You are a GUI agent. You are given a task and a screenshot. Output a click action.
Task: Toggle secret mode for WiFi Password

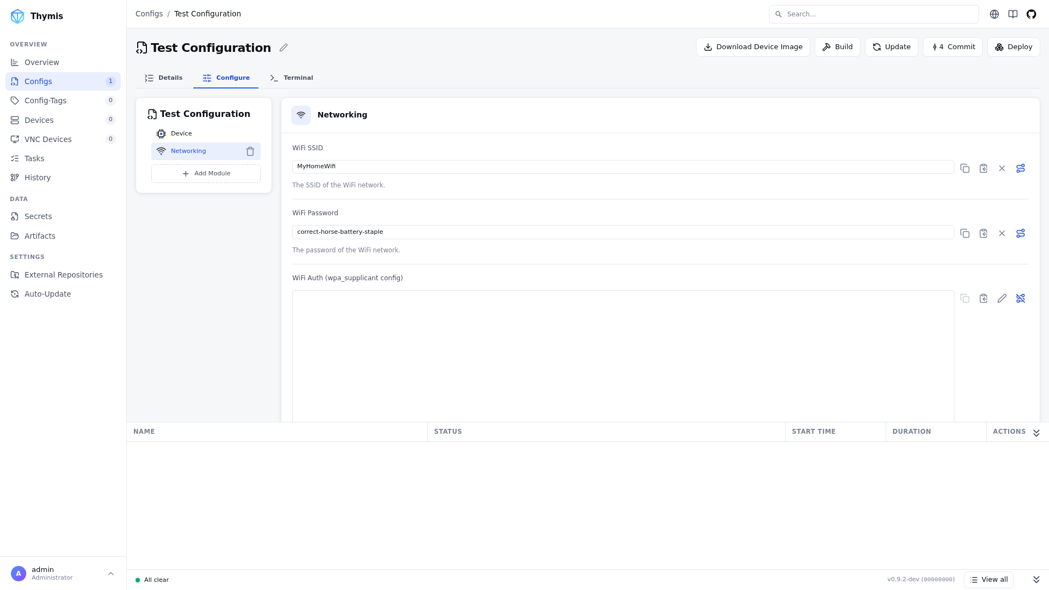coord(1021,233)
